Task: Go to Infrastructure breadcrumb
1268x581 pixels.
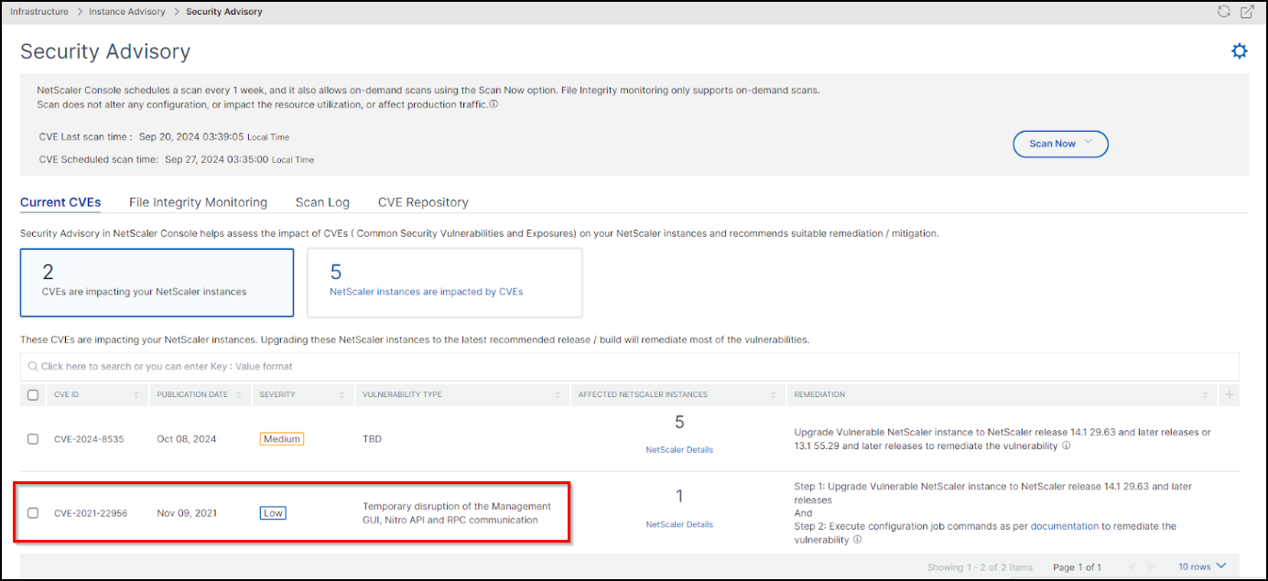Action: [x=39, y=12]
